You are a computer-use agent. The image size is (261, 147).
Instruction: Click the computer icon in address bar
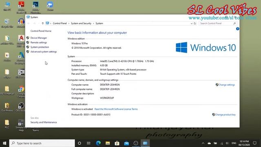pyautogui.click(x=47, y=23)
